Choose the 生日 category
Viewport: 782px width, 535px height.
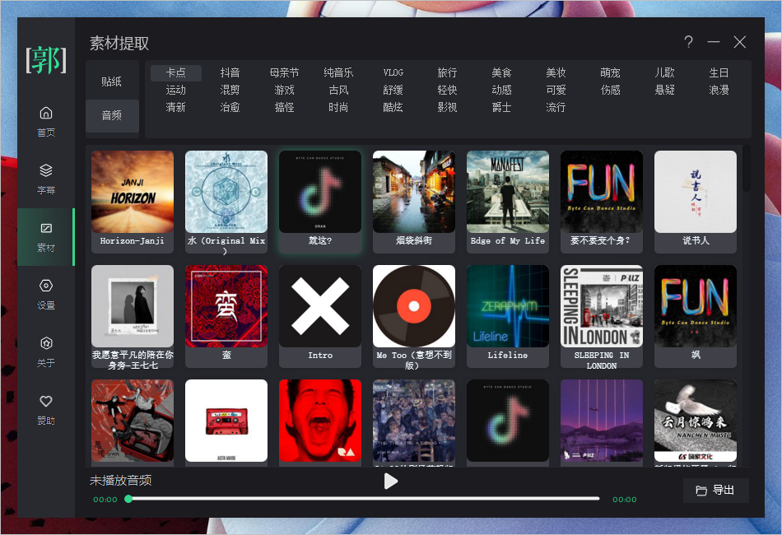tap(719, 72)
